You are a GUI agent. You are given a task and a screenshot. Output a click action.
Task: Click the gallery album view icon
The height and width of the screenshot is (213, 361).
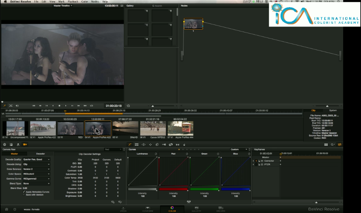[128, 106]
